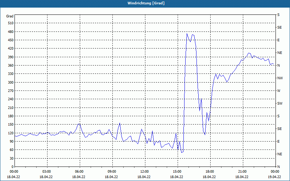The image size is (290, 181).
Task: Click the S compass label above the 510 line
Action: tap(278, 15)
